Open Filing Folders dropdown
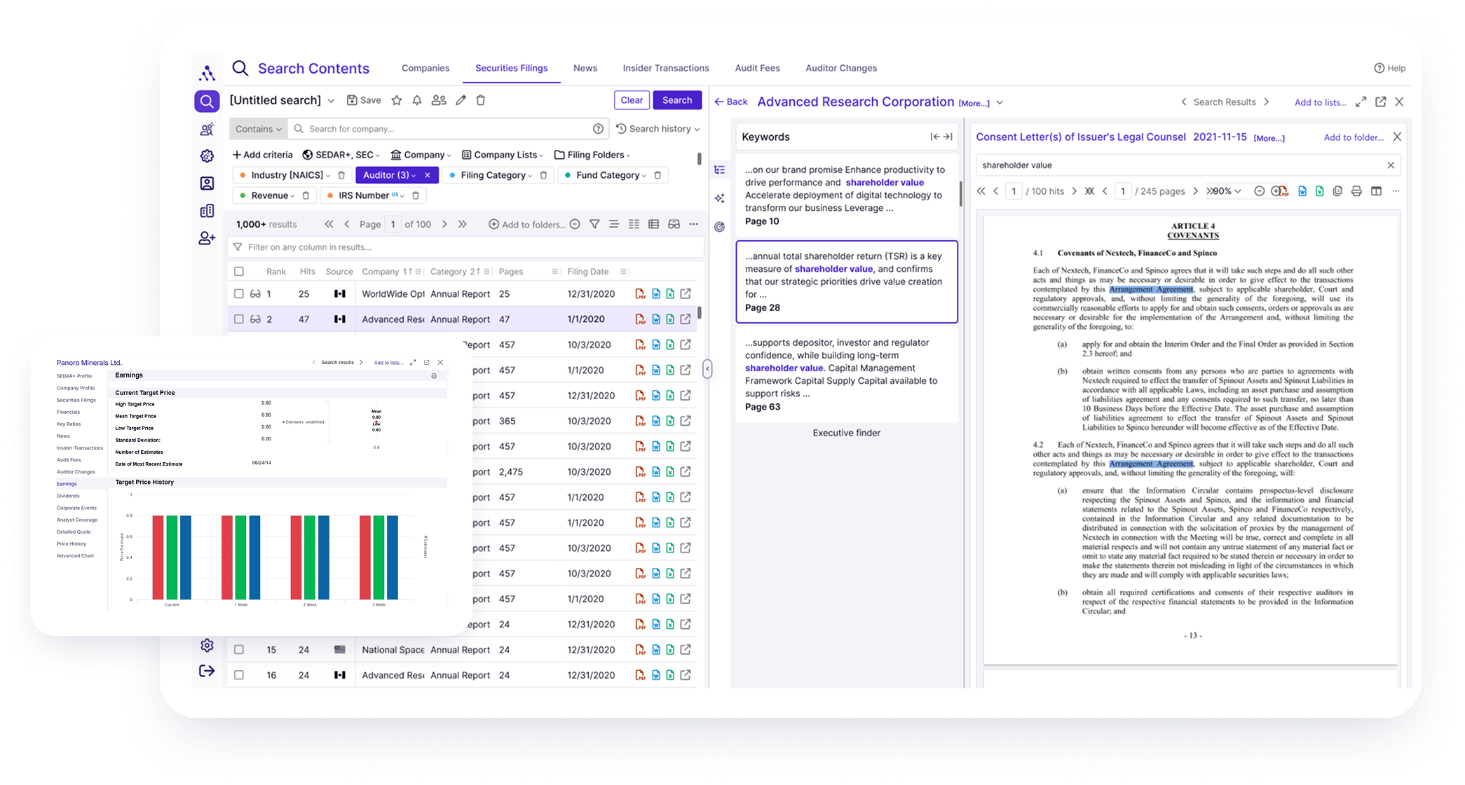Image resolution: width=1465 pixels, height=785 pixels. click(x=592, y=155)
